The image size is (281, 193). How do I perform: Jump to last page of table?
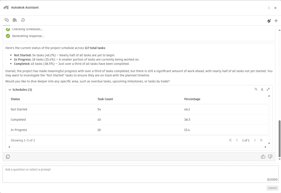[261, 140]
